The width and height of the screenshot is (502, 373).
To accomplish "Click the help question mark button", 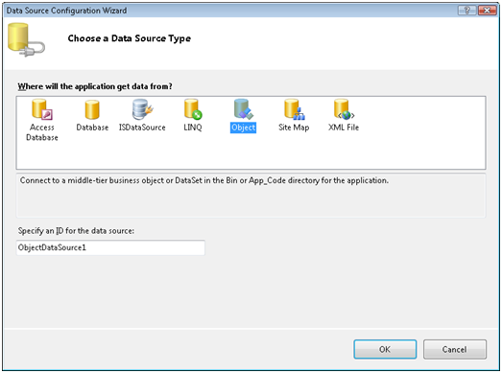I will pos(467,11).
